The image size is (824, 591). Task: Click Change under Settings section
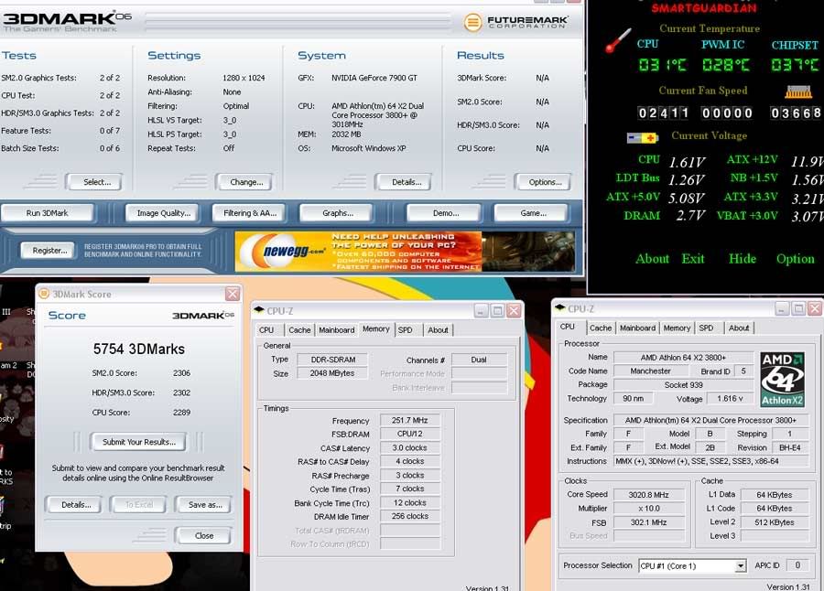pos(246,182)
